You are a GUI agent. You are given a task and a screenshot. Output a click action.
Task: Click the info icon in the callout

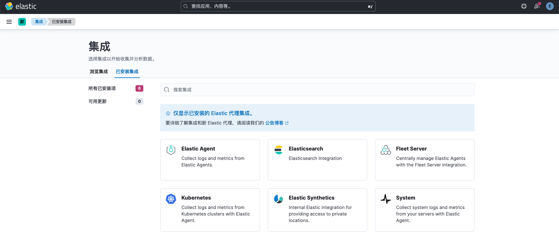168,113
